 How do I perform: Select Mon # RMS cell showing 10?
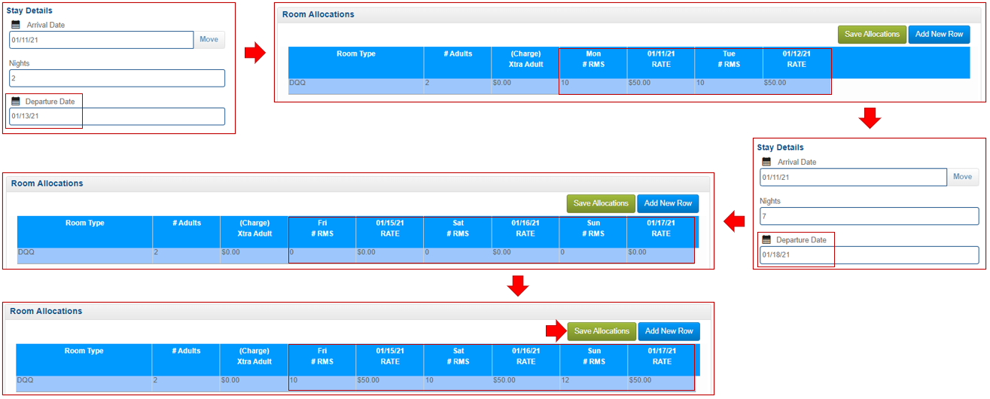[592, 84]
